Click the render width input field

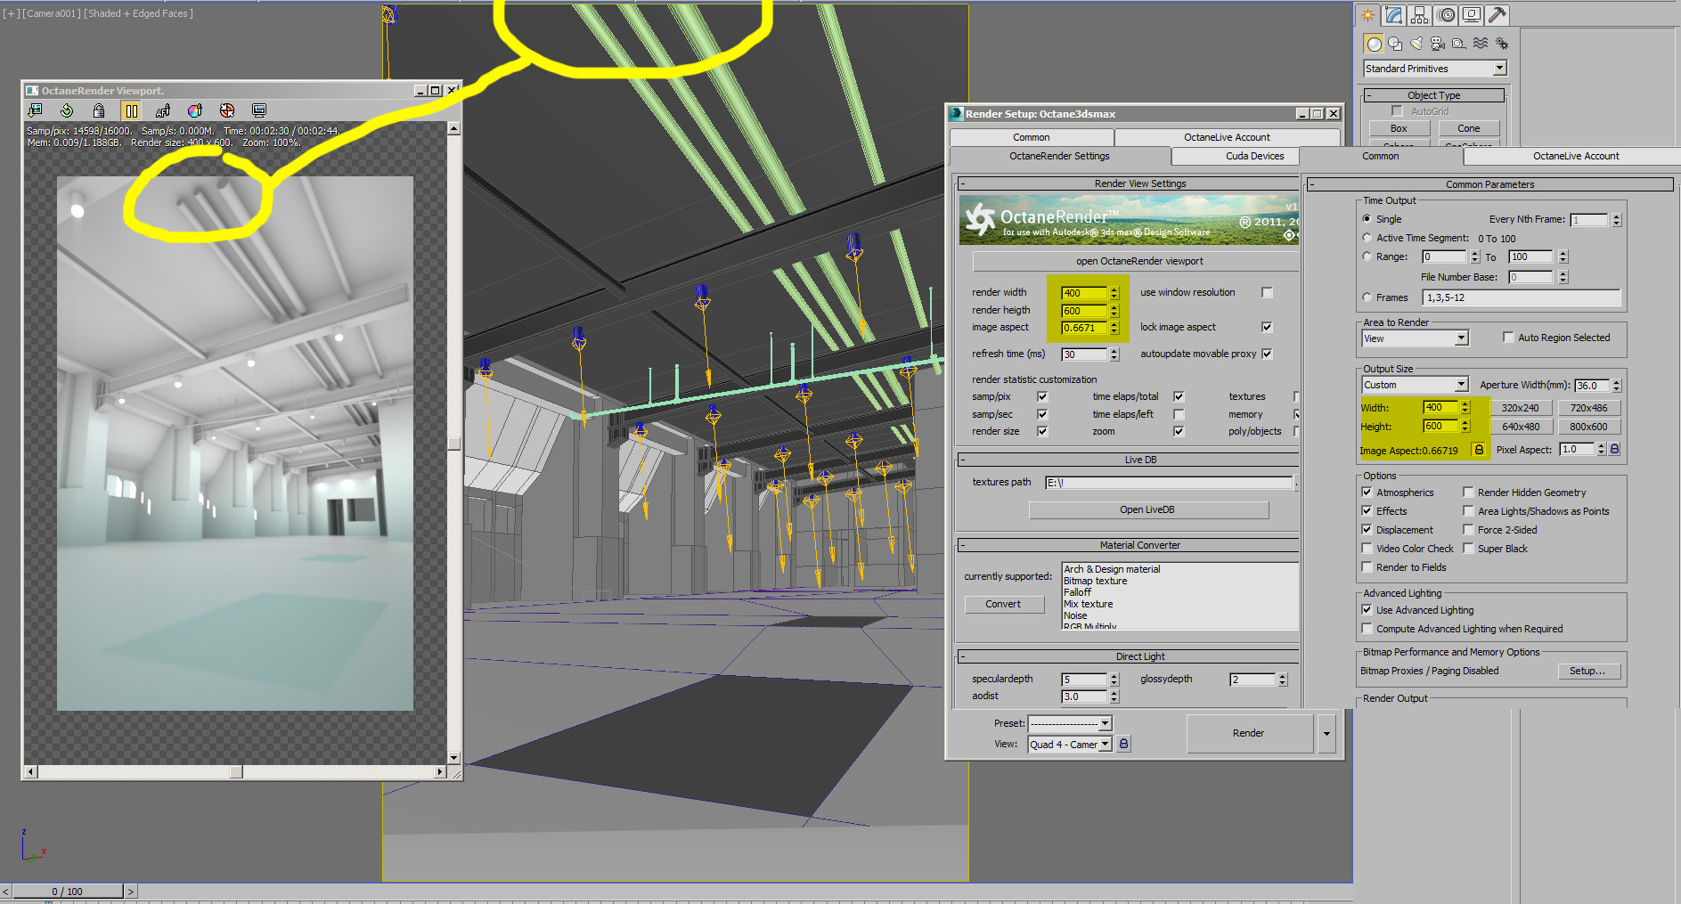point(1083,293)
